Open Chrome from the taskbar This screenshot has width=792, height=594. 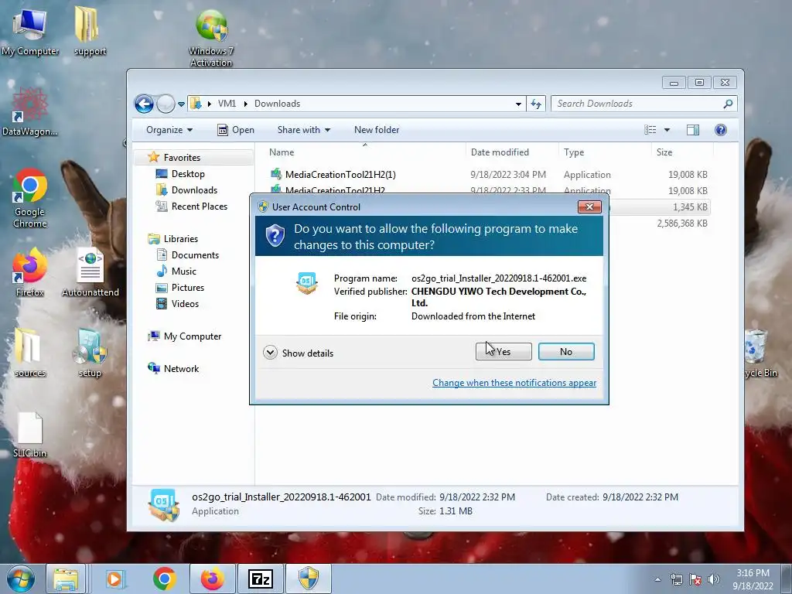[164, 579]
